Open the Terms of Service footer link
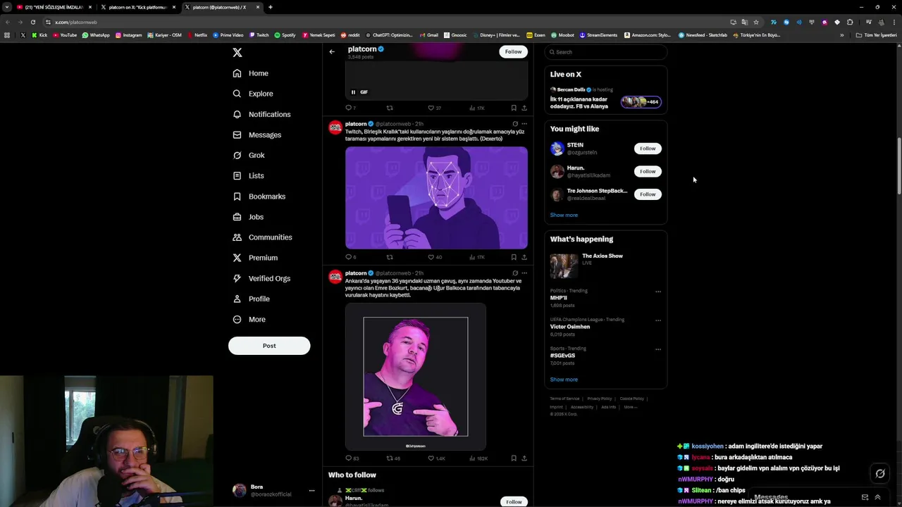The height and width of the screenshot is (507, 902). click(x=564, y=399)
